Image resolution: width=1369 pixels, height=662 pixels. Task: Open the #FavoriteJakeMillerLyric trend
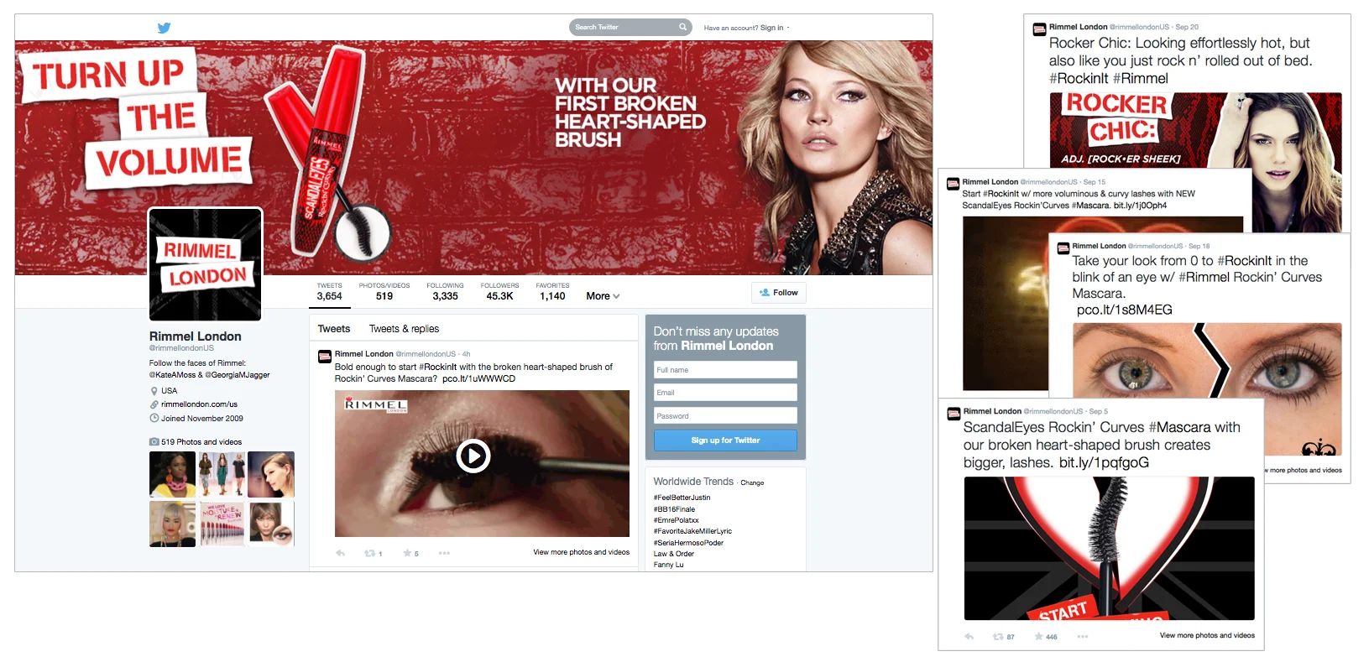(x=692, y=531)
